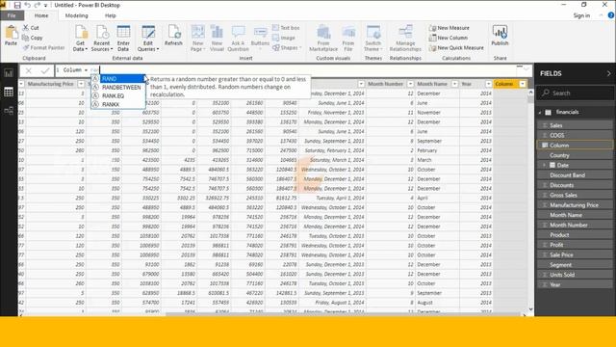
Task: Choose RANDBETWEEN from autocomplete list
Action: [x=117, y=88]
